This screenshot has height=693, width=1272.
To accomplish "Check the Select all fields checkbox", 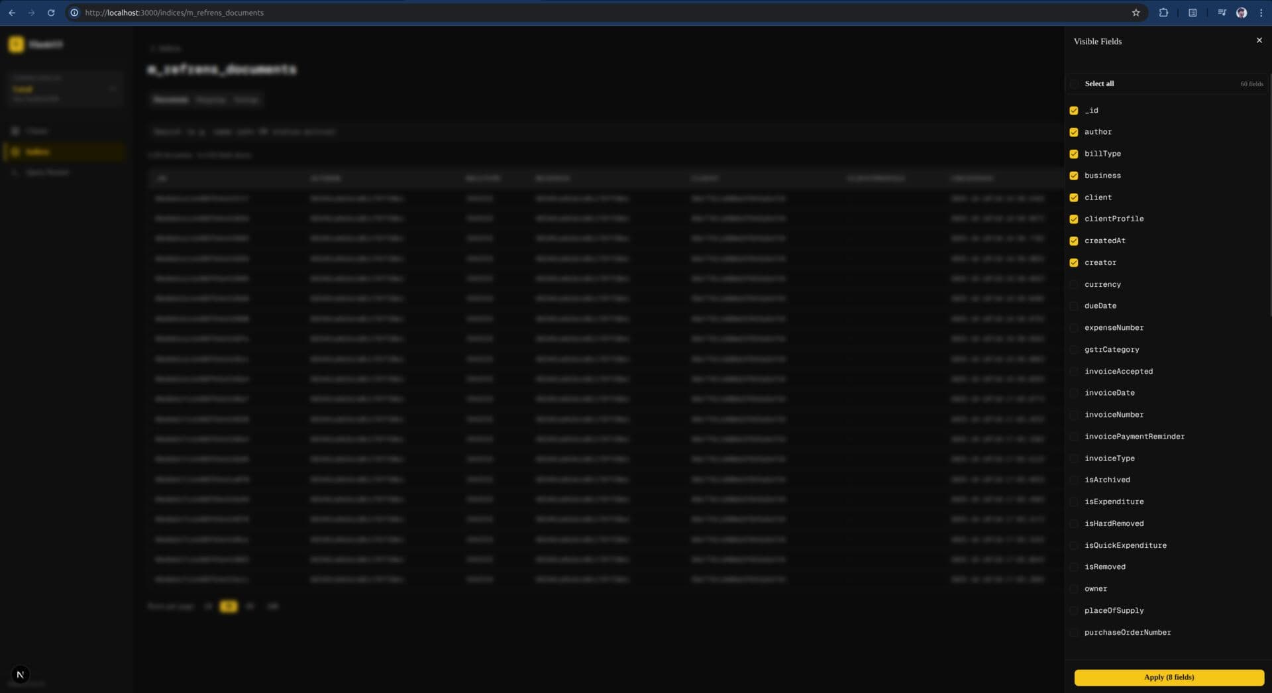I will pyautogui.click(x=1074, y=83).
